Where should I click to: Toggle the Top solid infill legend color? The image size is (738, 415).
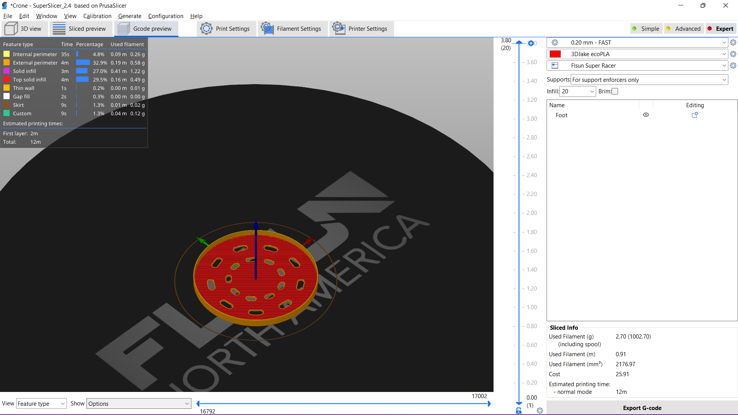tap(7, 79)
